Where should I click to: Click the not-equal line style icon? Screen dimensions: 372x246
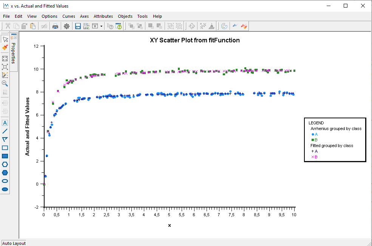click(44, 26)
